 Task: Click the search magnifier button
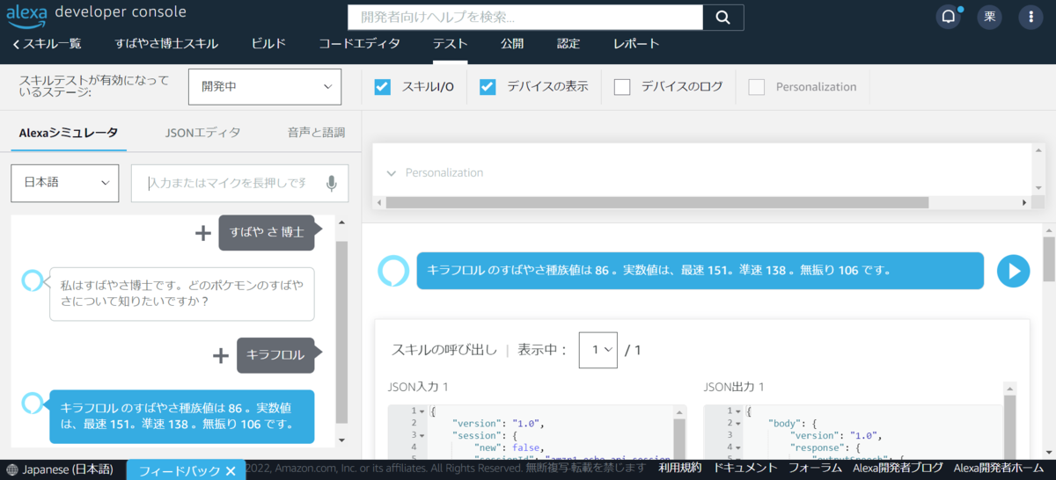tap(723, 18)
